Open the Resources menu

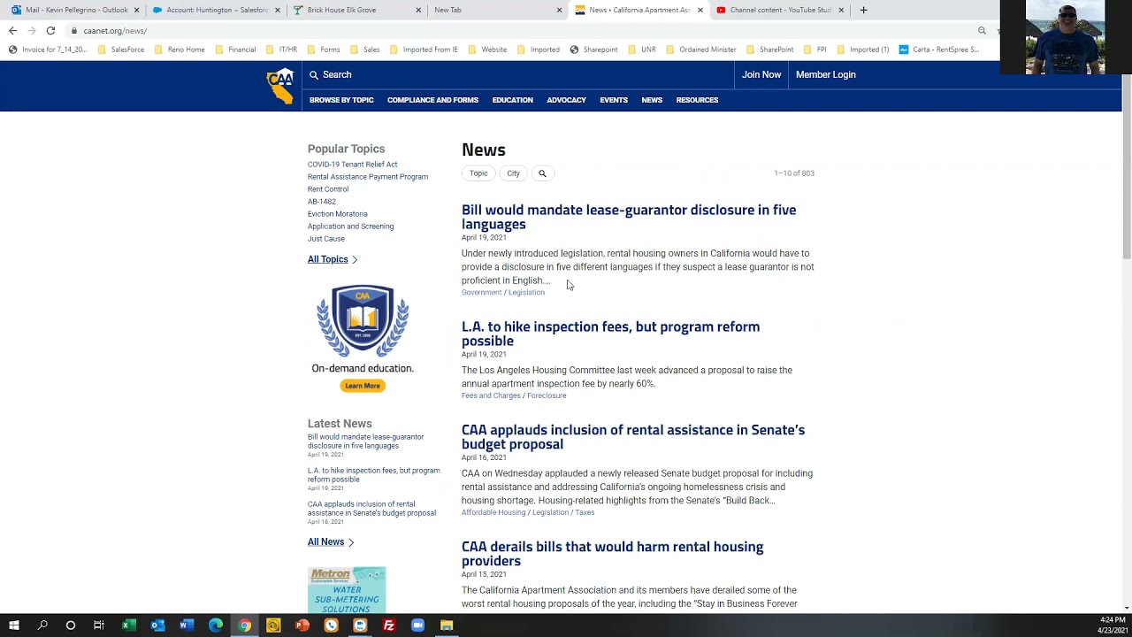697,100
